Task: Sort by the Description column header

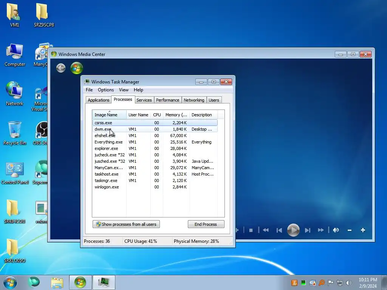Action: (x=204, y=115)
